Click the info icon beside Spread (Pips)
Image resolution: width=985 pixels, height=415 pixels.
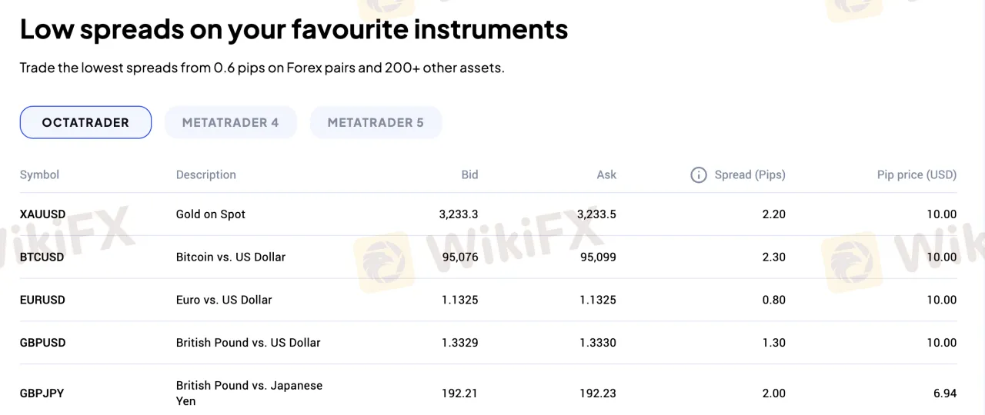coord(699,175)
